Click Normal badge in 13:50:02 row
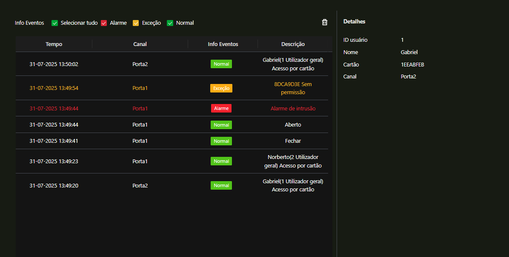The width and height of the screenshot is (509, 257). point(221,64)
